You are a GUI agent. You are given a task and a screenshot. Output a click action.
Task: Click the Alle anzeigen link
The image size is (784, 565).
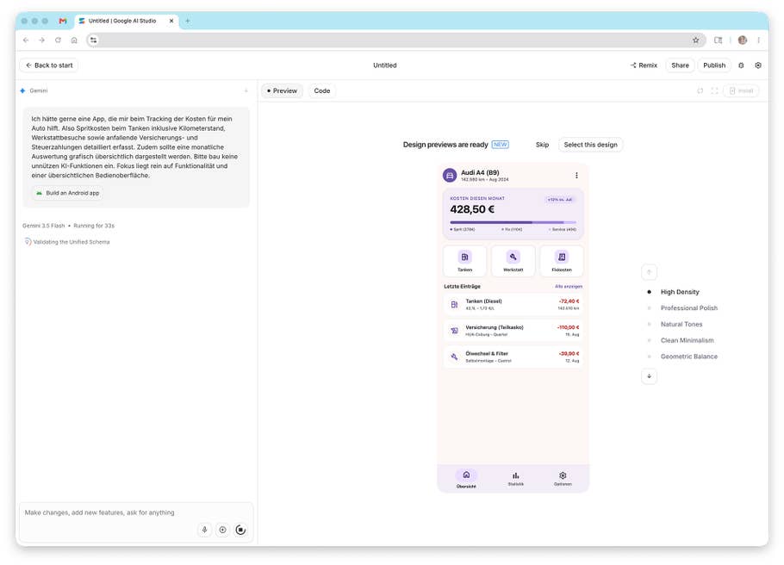pyautogui.click(x=569, y=287)
